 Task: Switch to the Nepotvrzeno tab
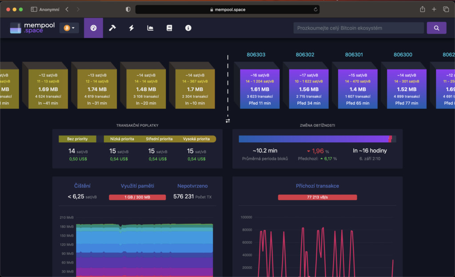point(192,186)
